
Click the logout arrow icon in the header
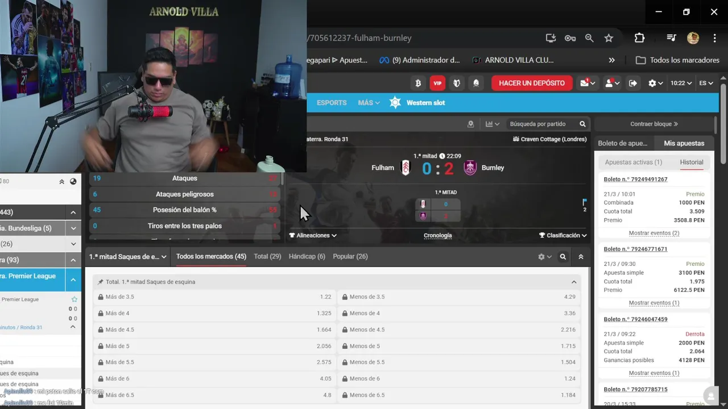633,83
